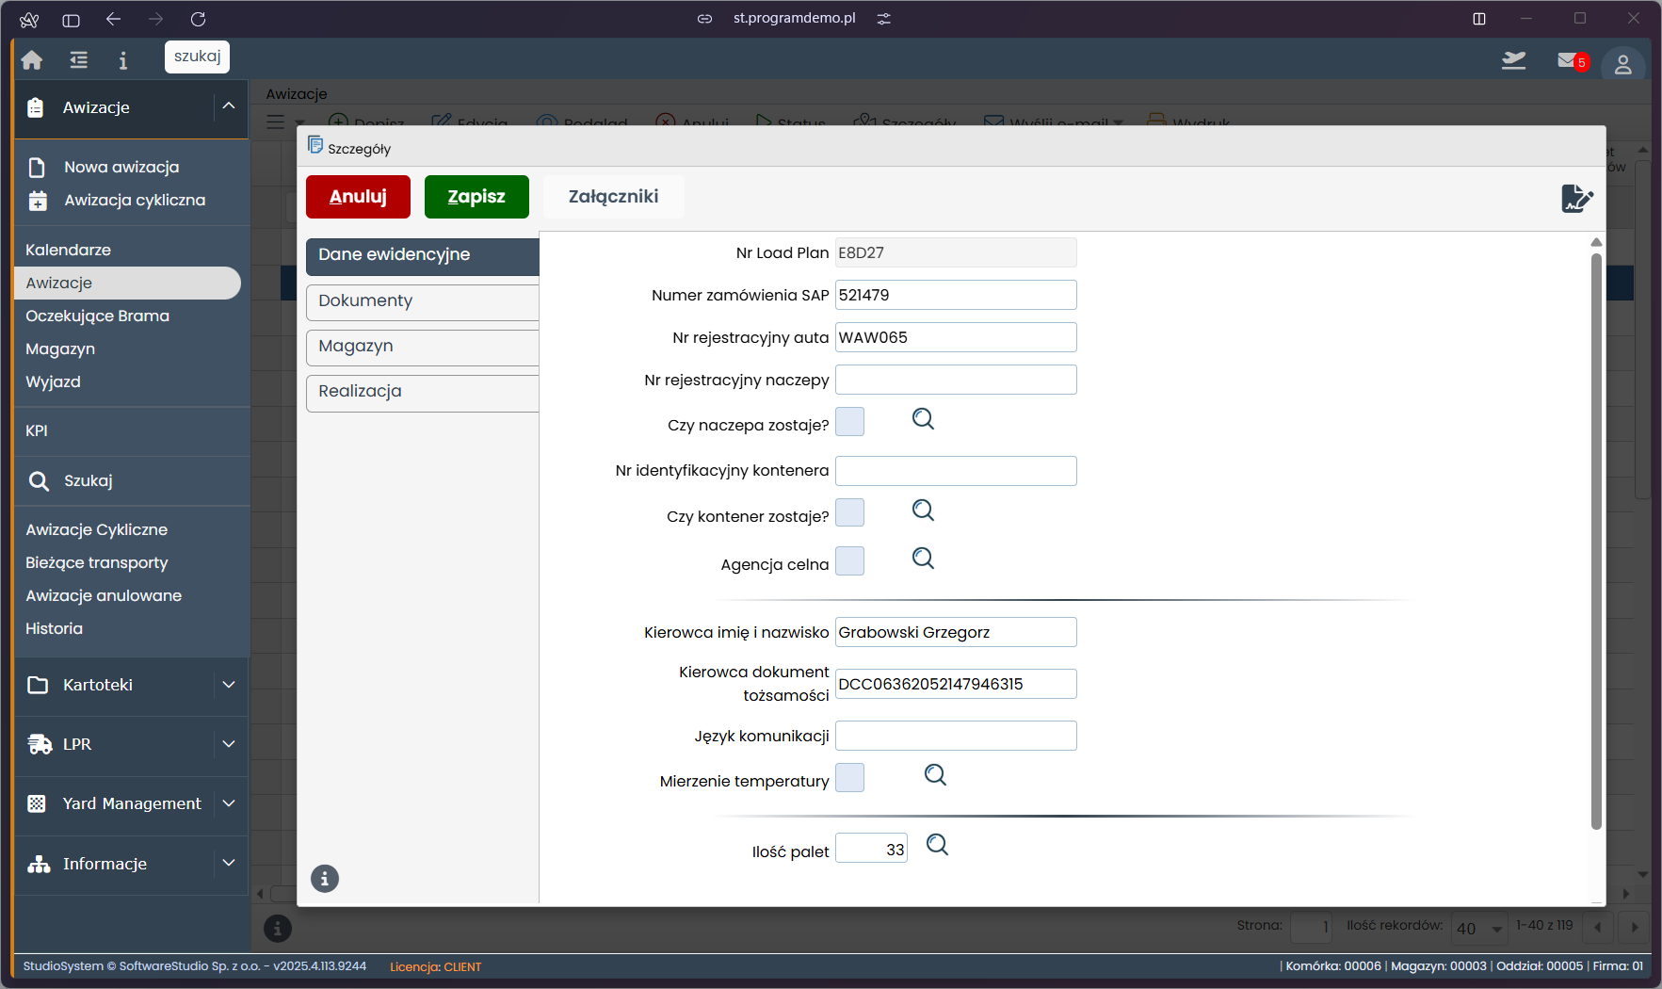The image size is (1662, 989).
Task: Collapse the Awizacje sidebar section
Action: (x=229, y=106)
